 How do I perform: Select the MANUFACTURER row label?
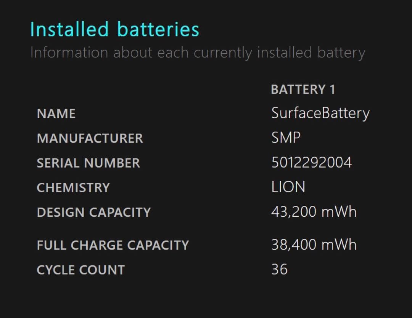click(90, 138)
